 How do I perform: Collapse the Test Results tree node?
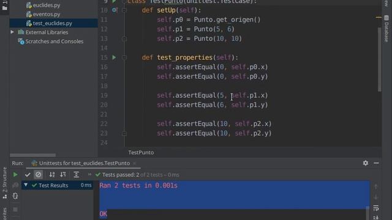point(26,185)
